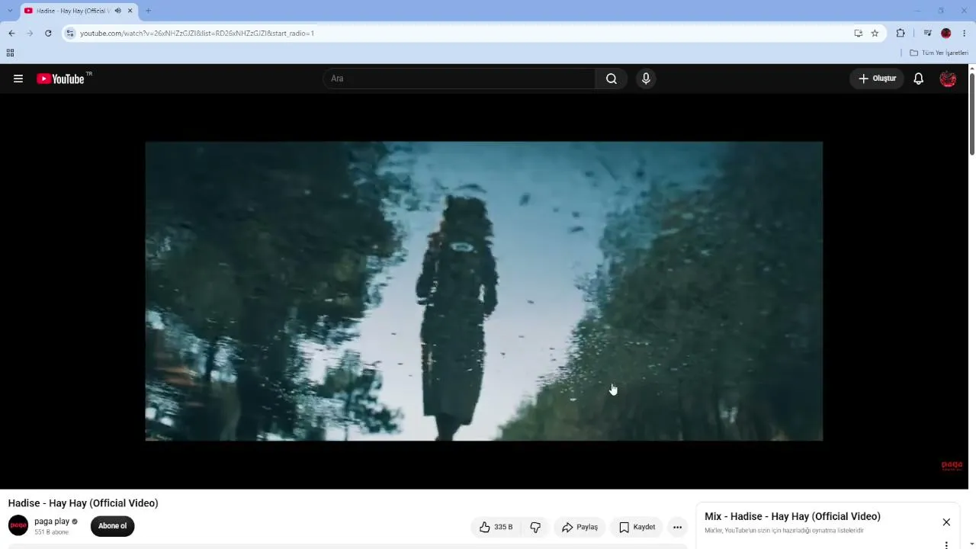Open the browser Extensions puzzle icon

(901, 33)
